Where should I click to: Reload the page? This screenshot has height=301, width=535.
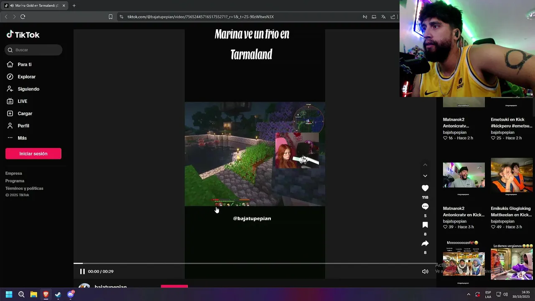(x=23, y=17)
